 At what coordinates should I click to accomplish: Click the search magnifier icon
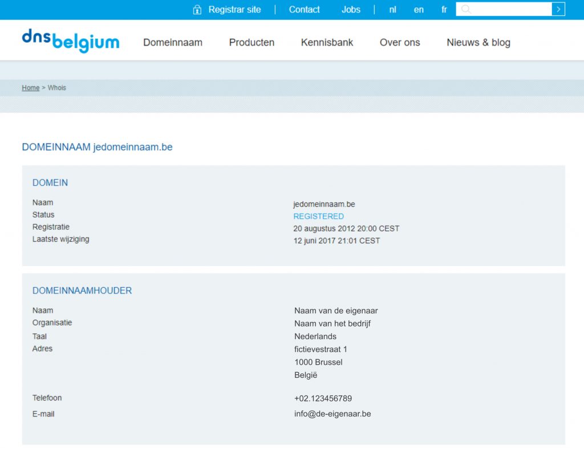tap(465, 9)
